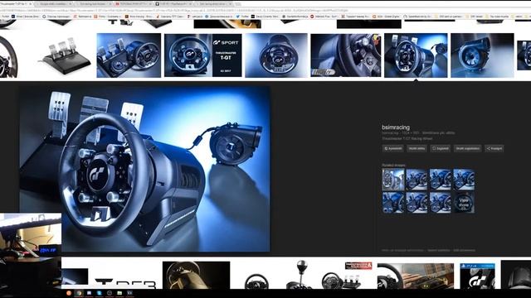Select the front-view wheel thumbnail on blue background
Screen dimensions: 531x298
point(276,55)
